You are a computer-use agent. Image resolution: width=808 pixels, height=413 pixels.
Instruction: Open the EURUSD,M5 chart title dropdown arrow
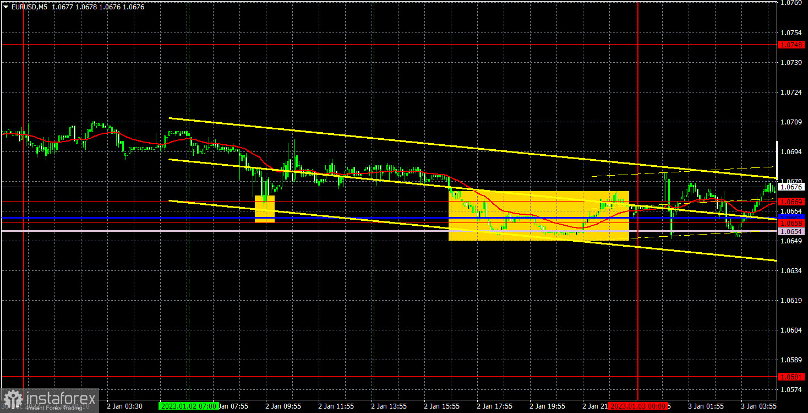6,7
